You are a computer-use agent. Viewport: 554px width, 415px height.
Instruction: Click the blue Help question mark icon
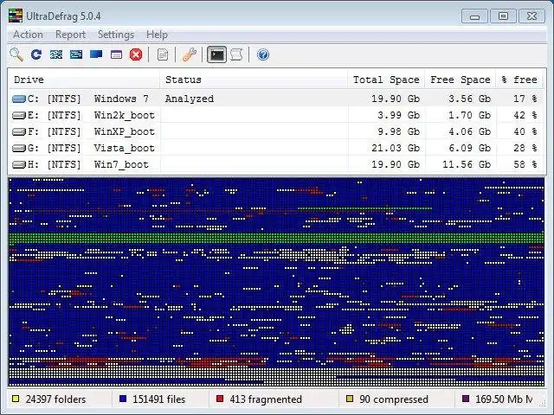(263, 54)
